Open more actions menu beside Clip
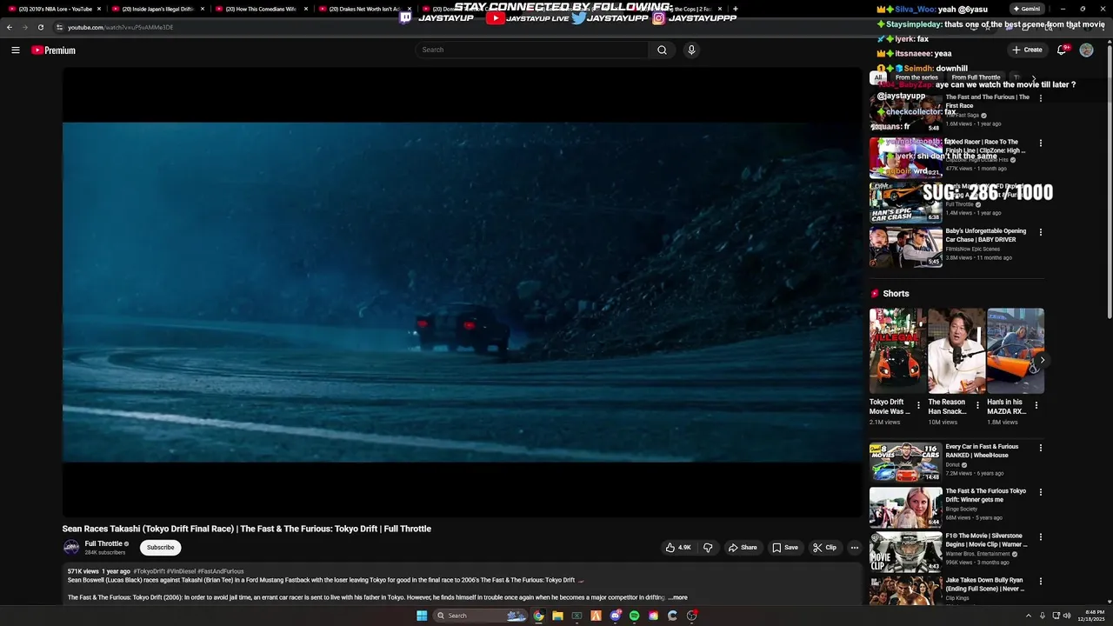 pyautogui.click(x=855, y=548)
